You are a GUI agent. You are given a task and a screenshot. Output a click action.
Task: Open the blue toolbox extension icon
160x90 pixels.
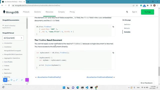click(x=144, y=6)
